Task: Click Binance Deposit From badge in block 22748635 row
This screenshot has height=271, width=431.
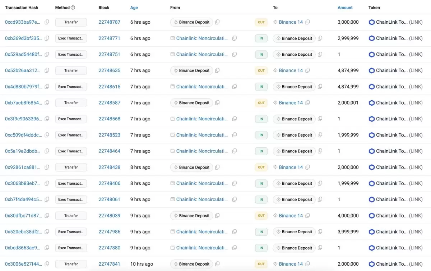Action: 191,70
